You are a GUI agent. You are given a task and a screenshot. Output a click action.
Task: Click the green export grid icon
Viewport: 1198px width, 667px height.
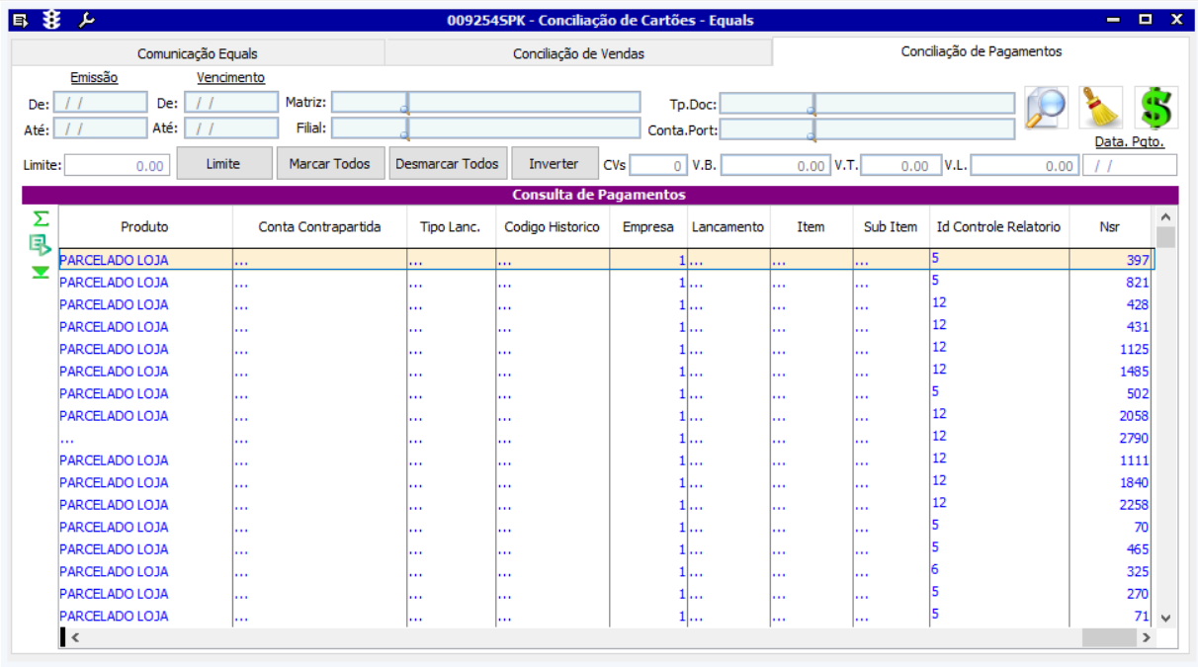(x=41, y=244)
